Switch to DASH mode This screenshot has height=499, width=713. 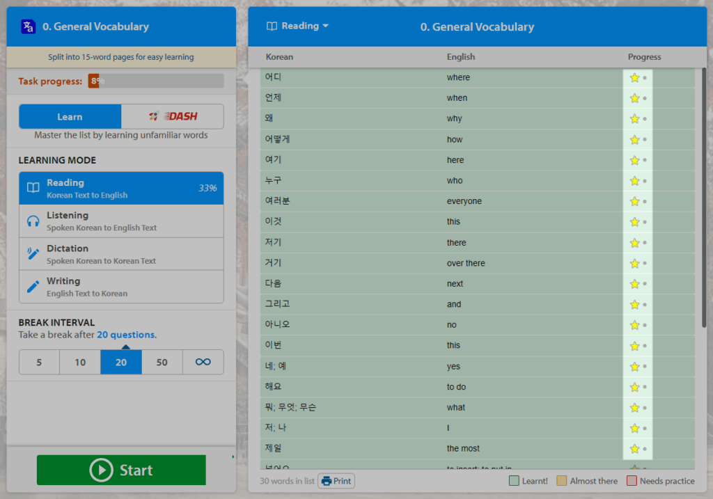[x=173, y=117]
